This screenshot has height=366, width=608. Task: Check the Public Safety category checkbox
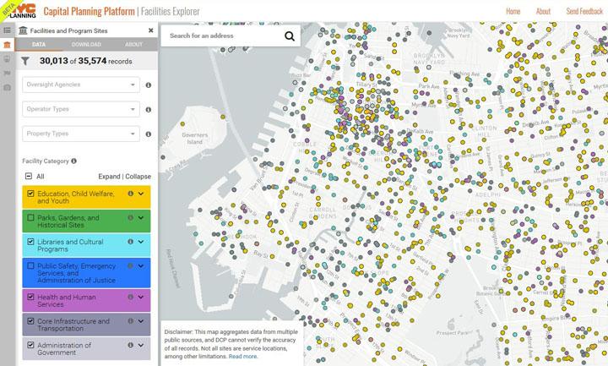[31, 266]
